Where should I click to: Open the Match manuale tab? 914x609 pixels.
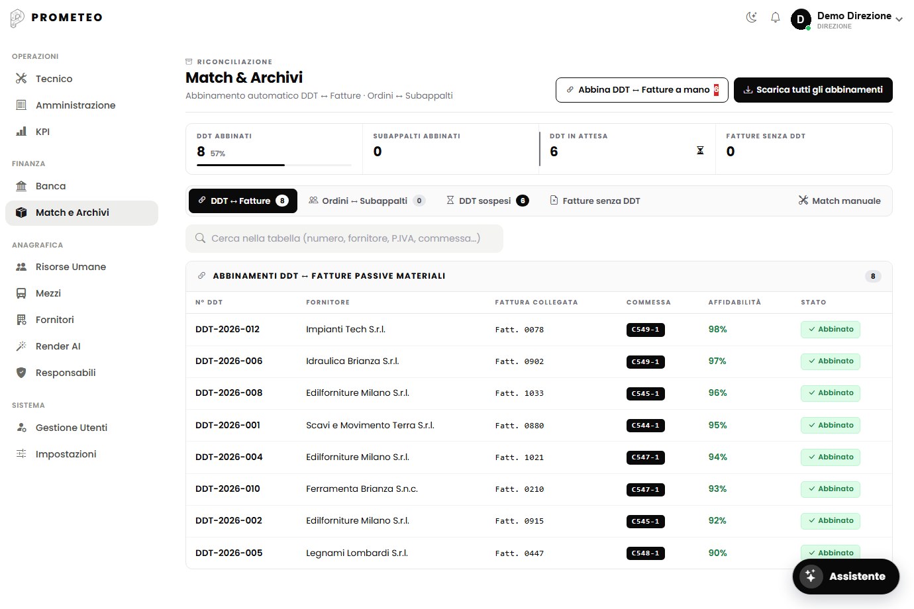click(840, 201)
